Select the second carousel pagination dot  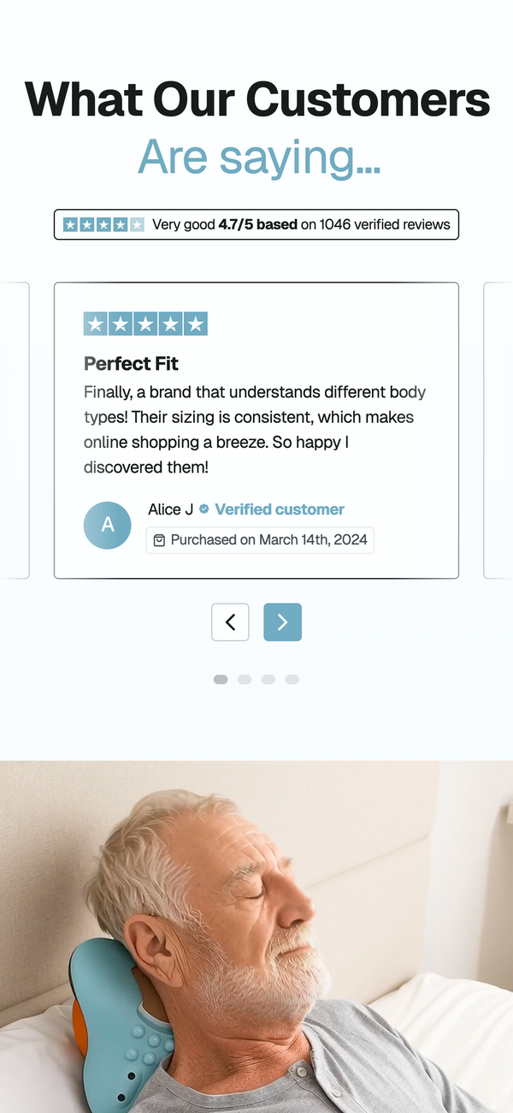pyautogui.click(x=245, y=679)
